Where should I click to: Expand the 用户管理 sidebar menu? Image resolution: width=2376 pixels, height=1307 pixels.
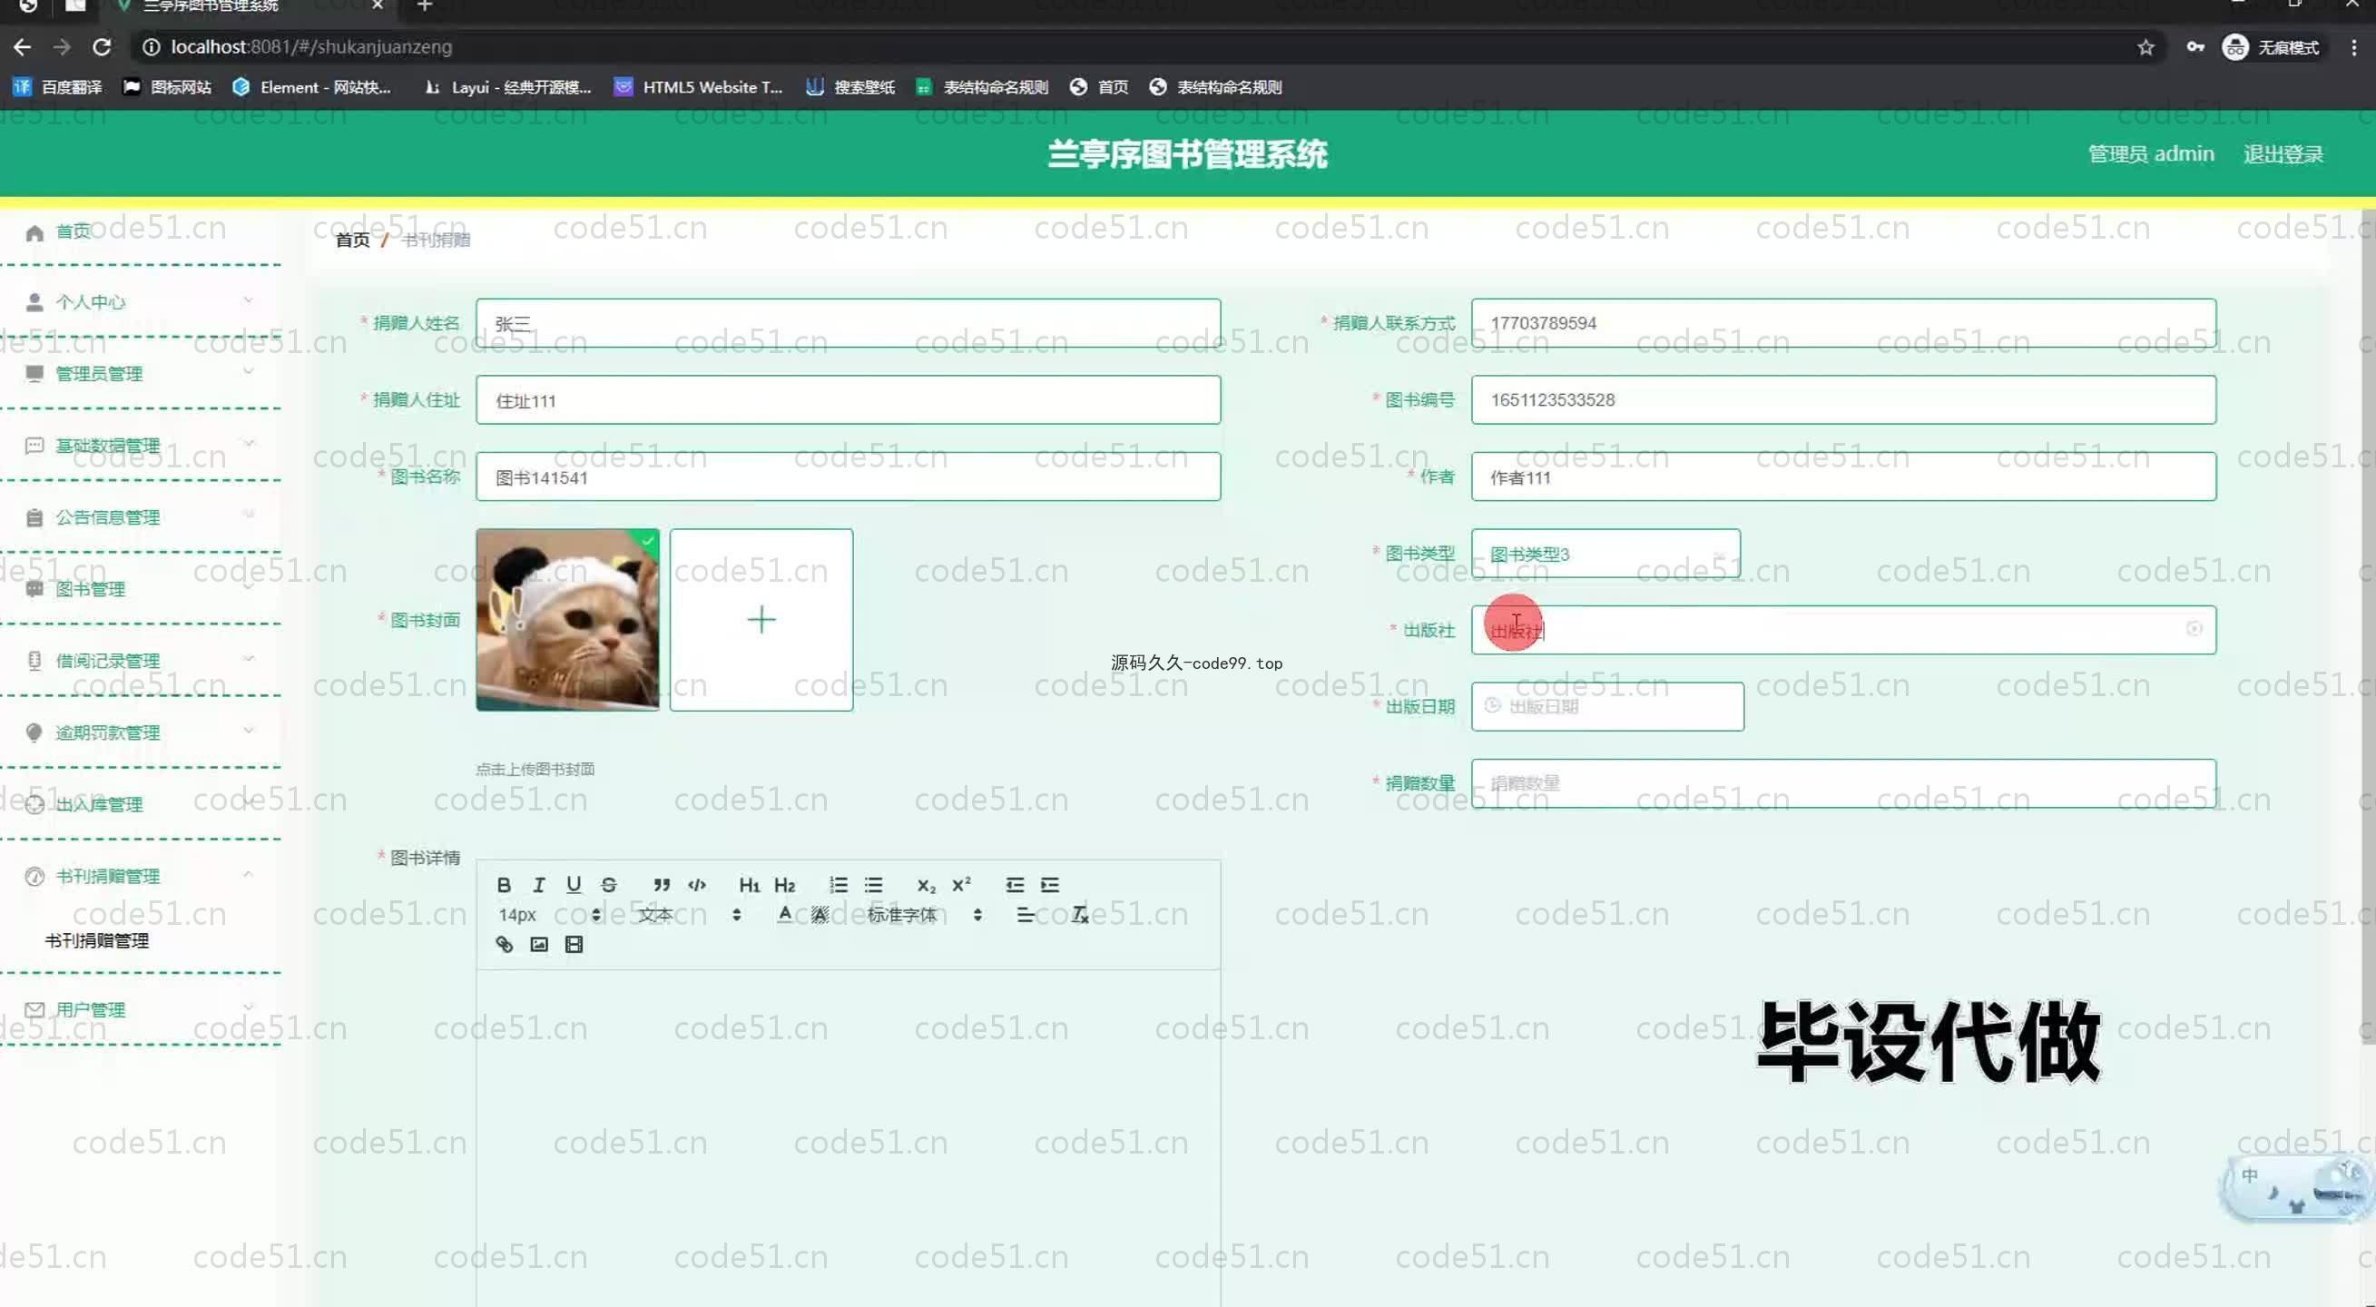coord(138,1010)
